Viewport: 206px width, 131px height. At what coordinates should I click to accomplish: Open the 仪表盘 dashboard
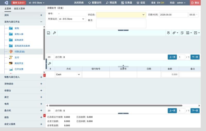point(127,3)
